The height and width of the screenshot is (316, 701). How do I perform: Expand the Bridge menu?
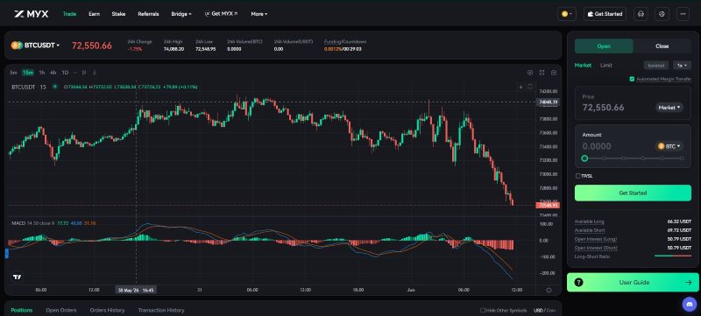pos(181,14)
